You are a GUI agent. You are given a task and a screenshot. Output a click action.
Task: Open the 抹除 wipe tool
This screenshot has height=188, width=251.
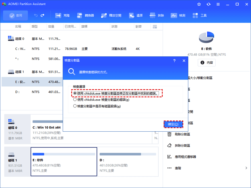pos(157,15)
